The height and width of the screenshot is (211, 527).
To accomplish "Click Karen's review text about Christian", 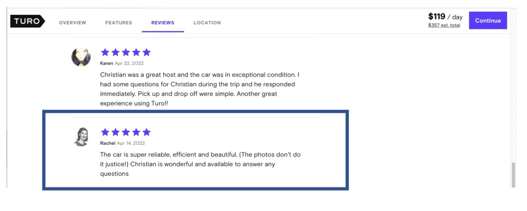I will pyautogui.click(x=198, y=89).
